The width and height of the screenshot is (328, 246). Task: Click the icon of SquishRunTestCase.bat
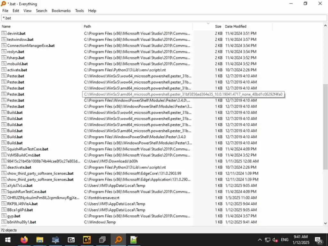(4, 192)
